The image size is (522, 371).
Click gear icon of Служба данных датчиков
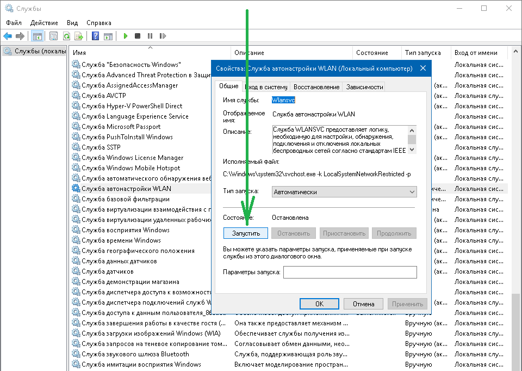click(76, 261)
